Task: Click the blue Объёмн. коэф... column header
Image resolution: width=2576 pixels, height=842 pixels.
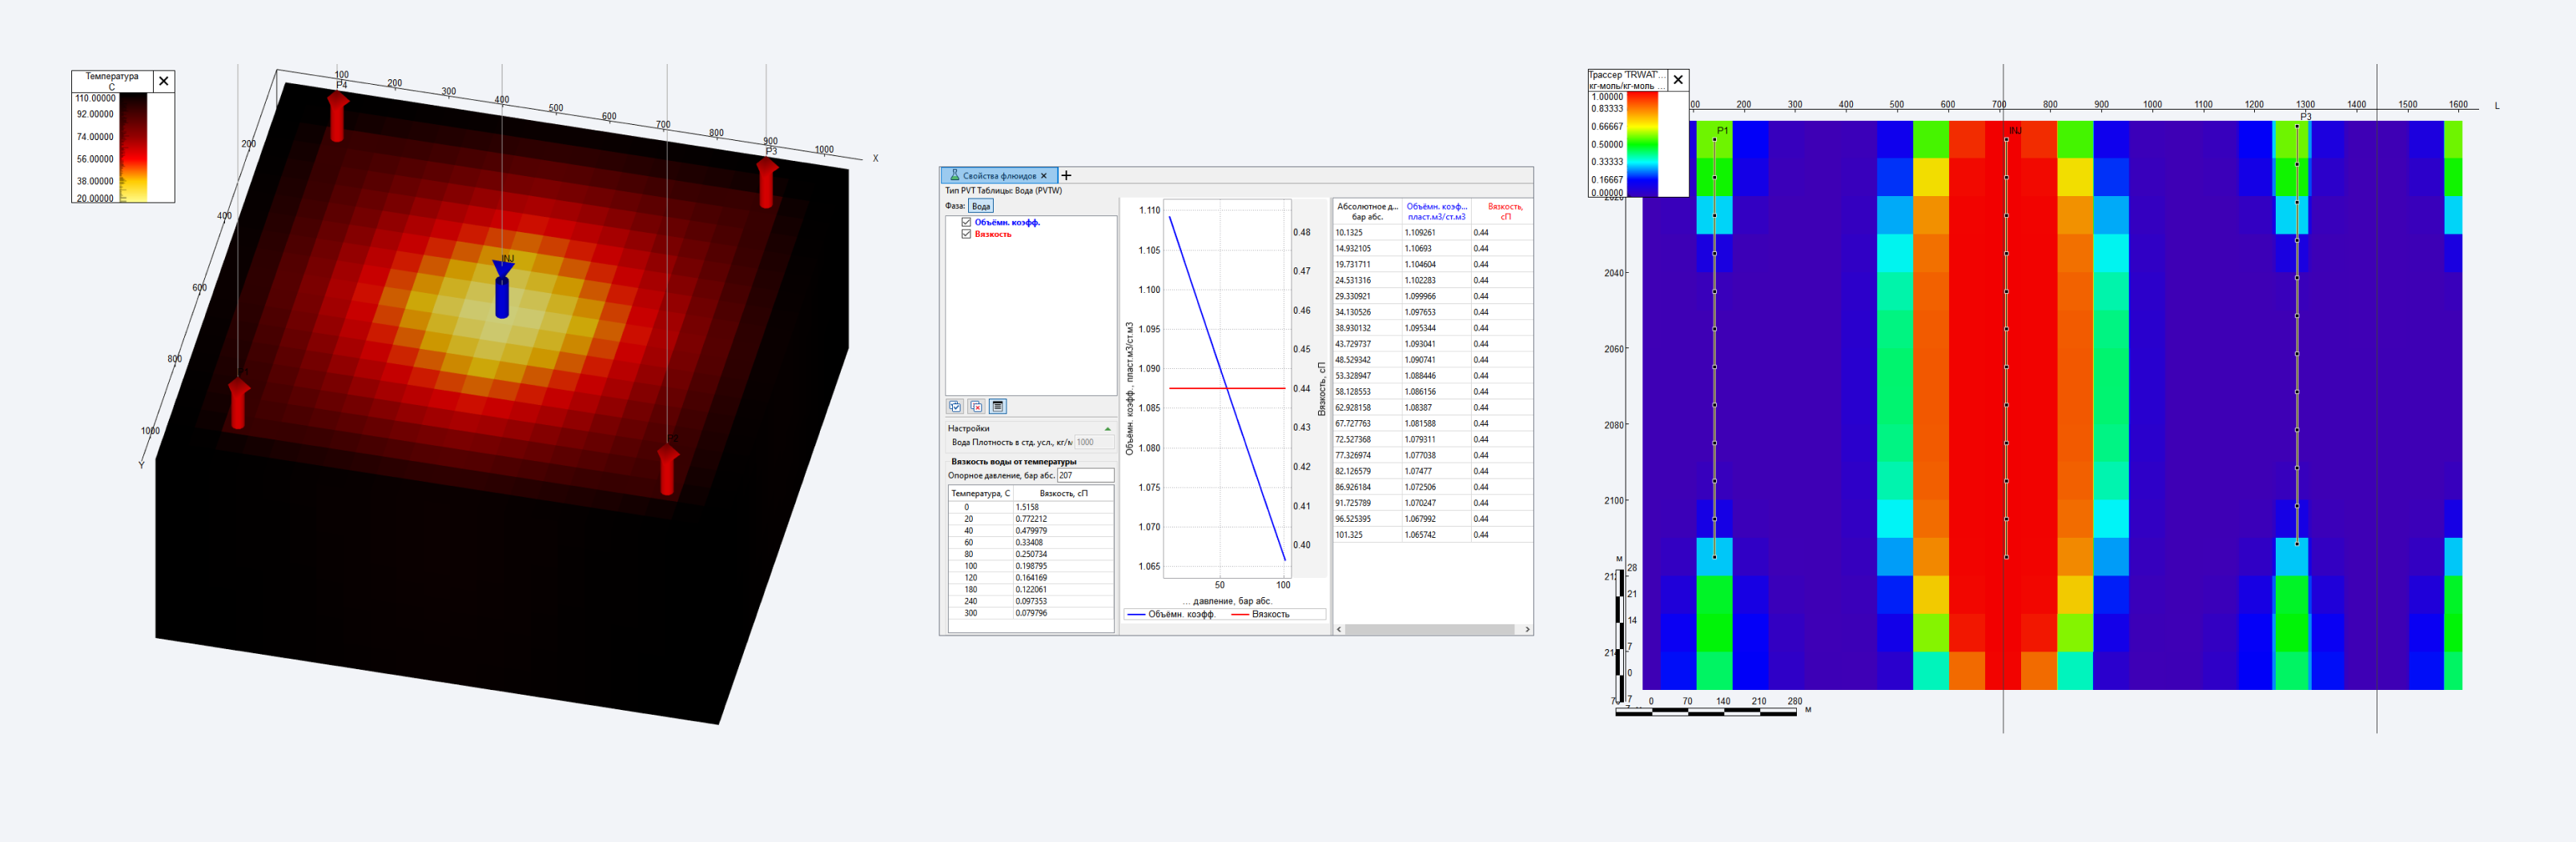Action: click(1436, 211)
